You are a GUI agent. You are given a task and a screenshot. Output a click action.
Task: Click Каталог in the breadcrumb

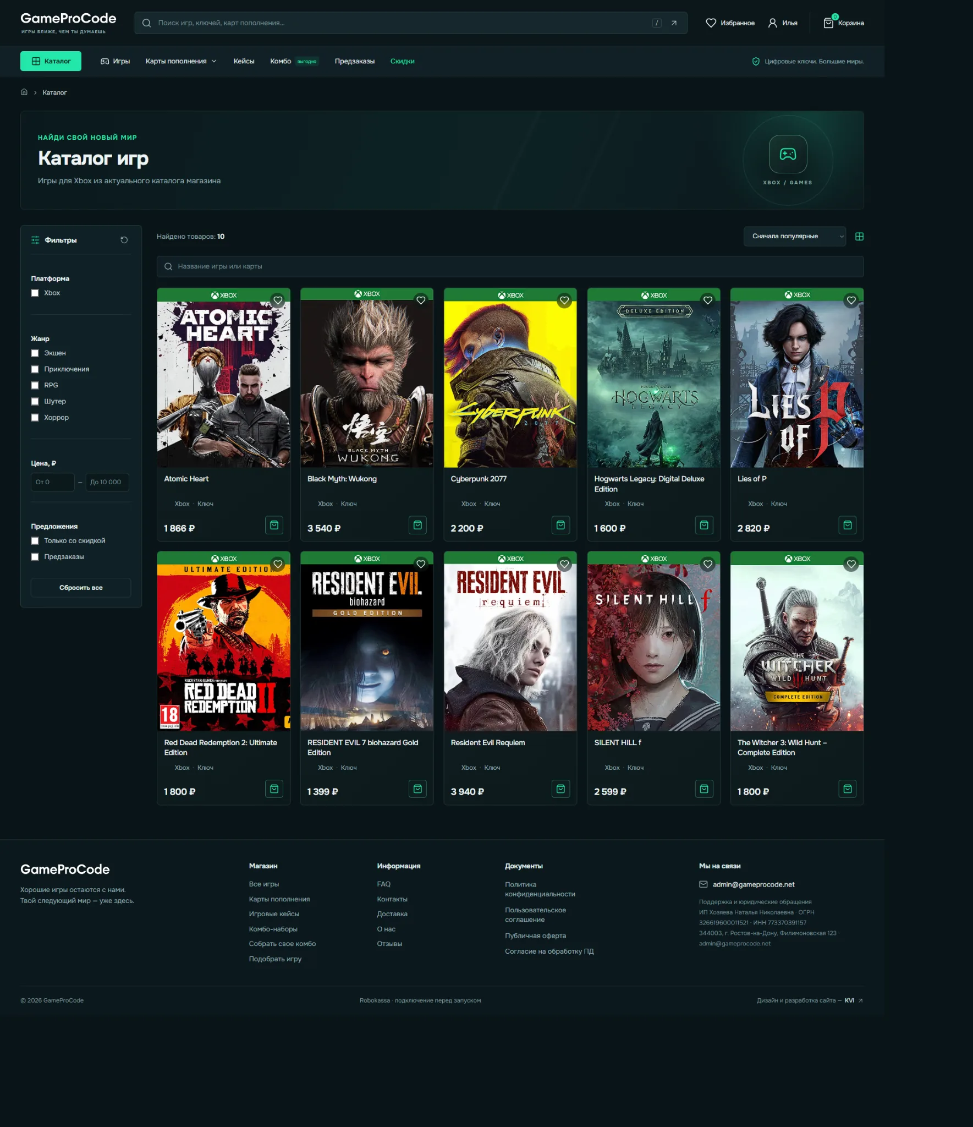(x=54, y=92)
